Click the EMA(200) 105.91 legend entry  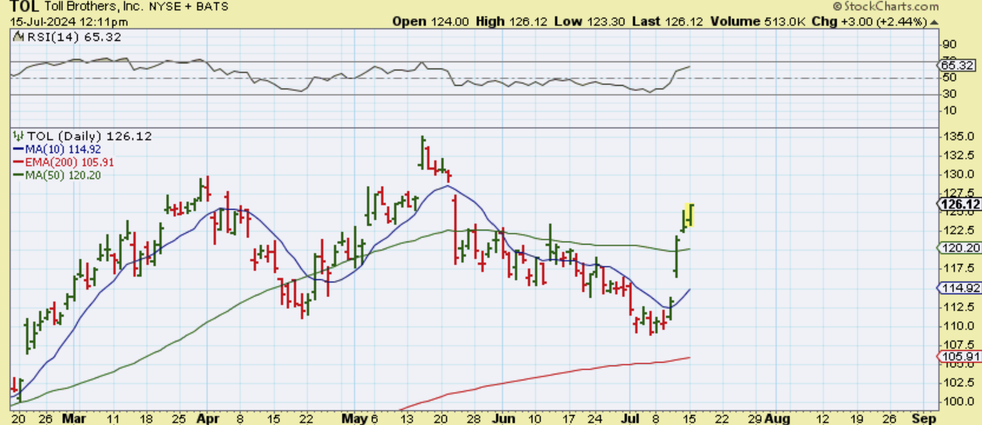69,162
